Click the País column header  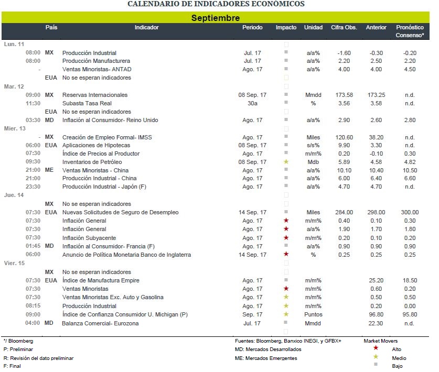(51, 27)
